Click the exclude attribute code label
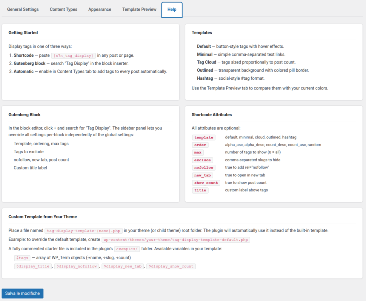Viewport: 366px width, 301px height. [x=202, y=160]
